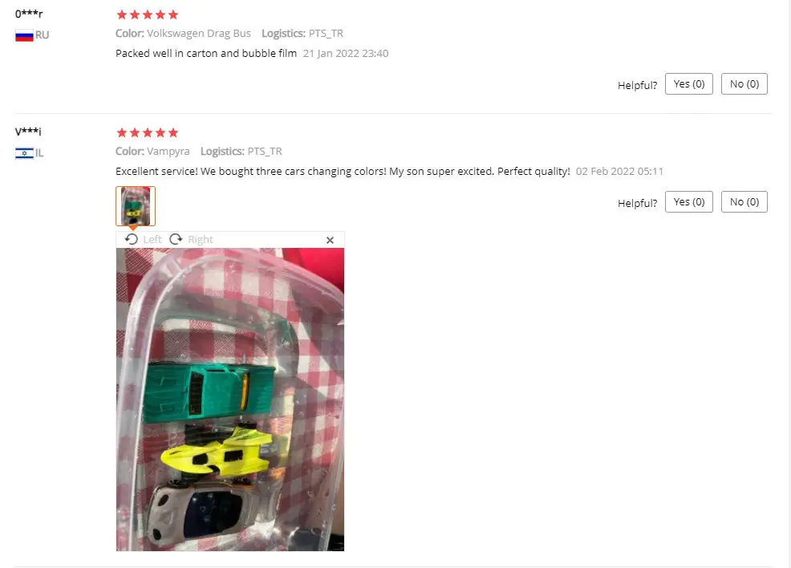This screenshot has width=791, height=568.
Task: Open the toy cars review thumbnail
Action: tap(136, 206)
